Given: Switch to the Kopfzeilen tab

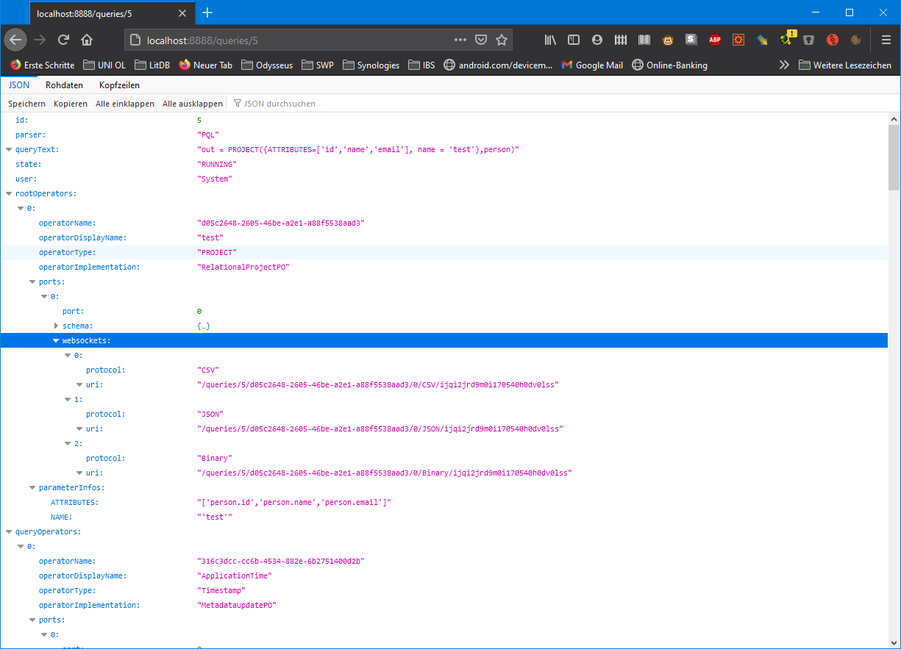Looking at the screenshot, I should click(x=119, y=85).
